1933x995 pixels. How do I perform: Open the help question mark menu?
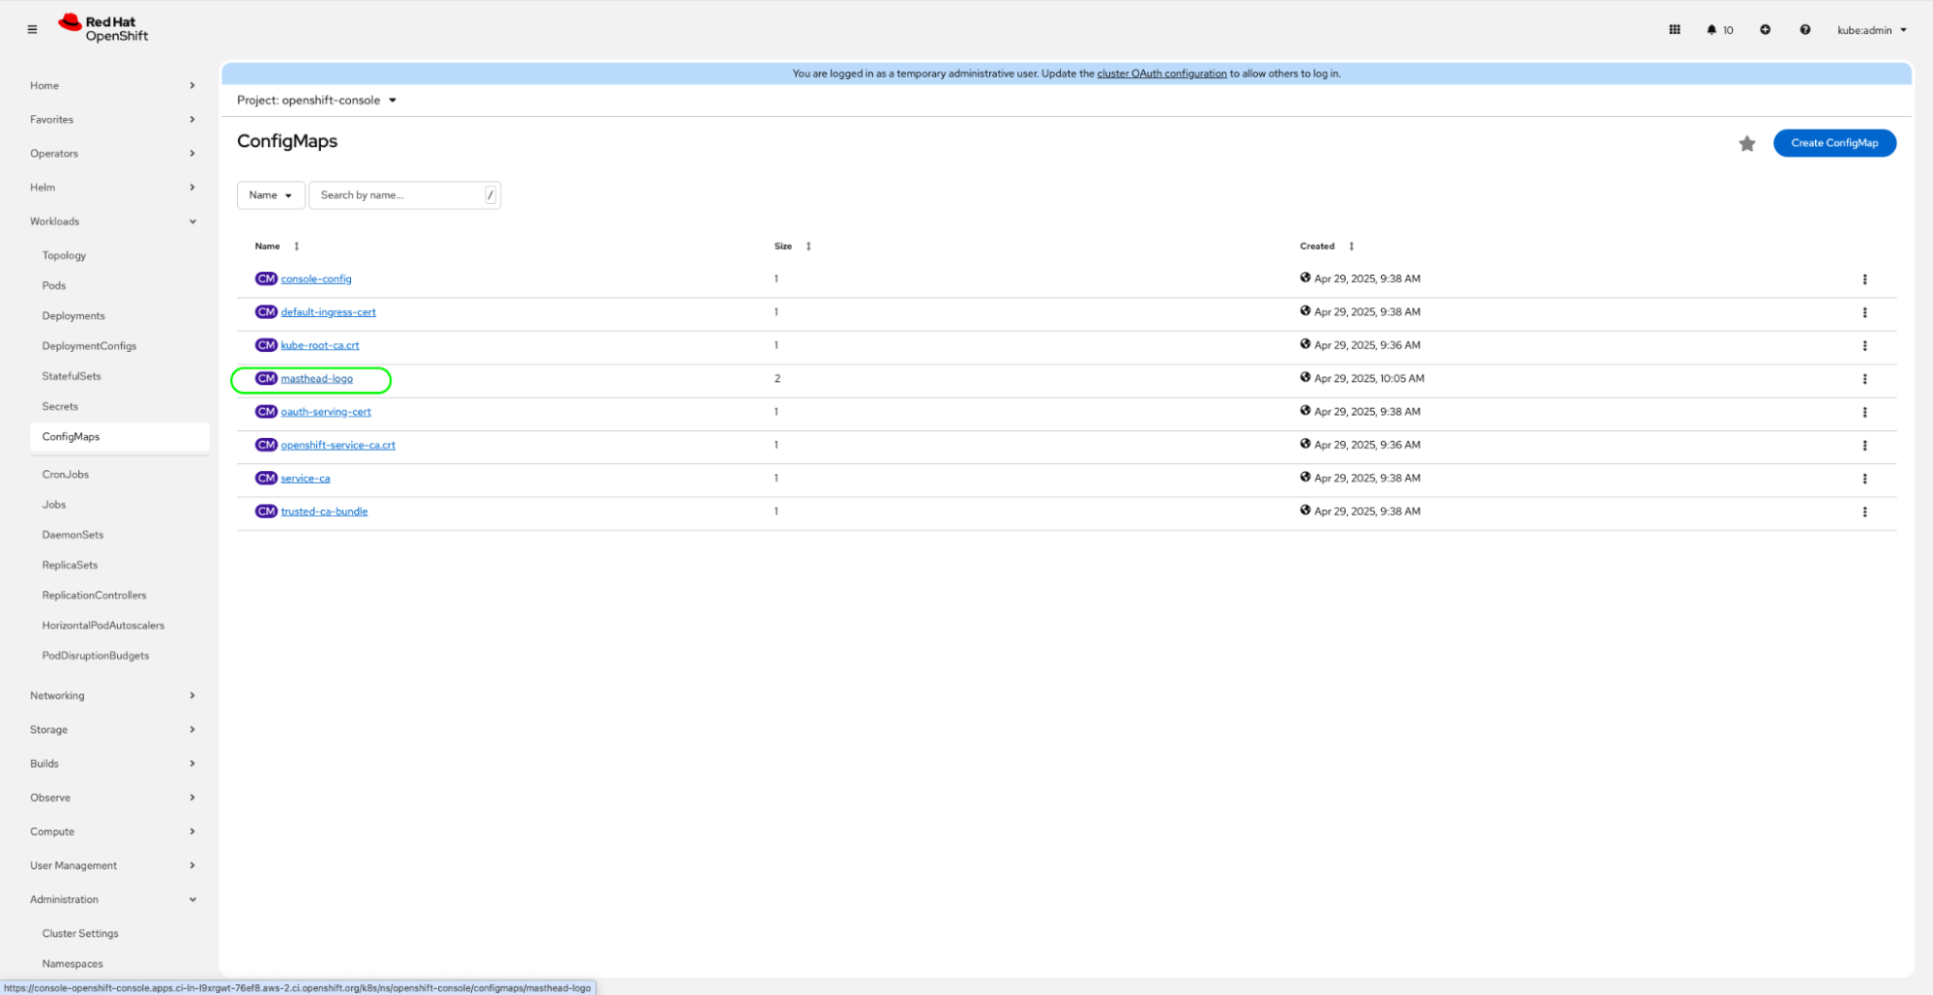point(1804,30)
